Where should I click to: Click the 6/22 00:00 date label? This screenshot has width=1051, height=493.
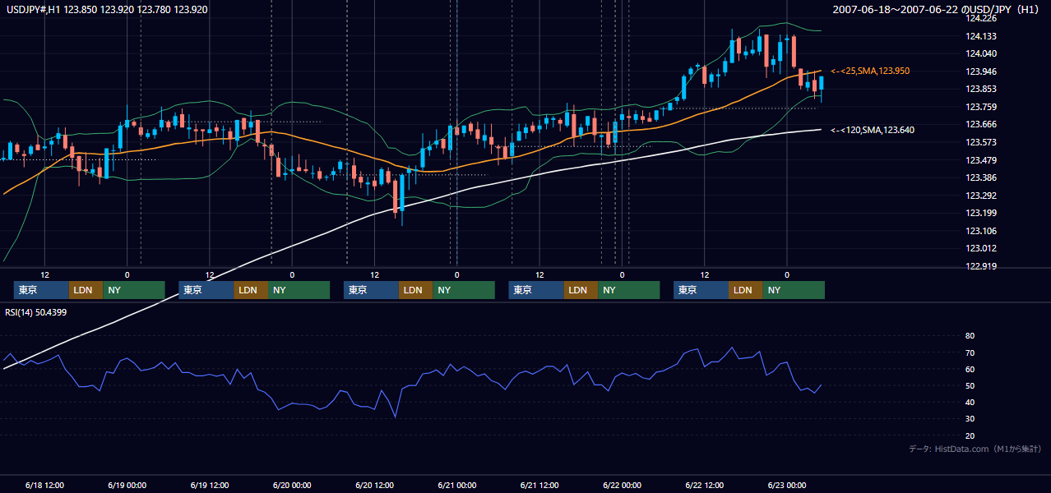[x=622, y=486]
